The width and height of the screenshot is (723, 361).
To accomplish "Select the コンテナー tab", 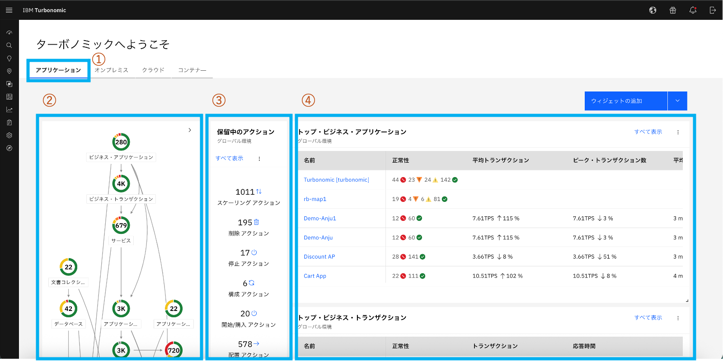I will click(192, 70).
